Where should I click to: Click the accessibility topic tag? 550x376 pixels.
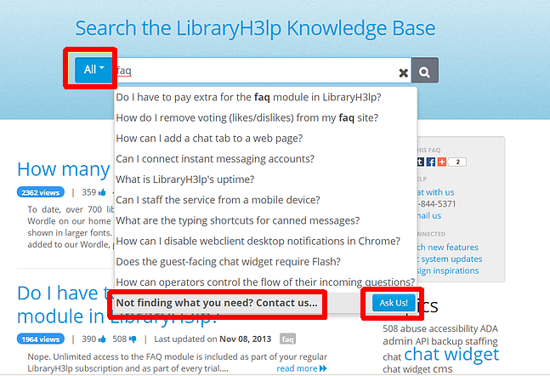pos(453,329)
